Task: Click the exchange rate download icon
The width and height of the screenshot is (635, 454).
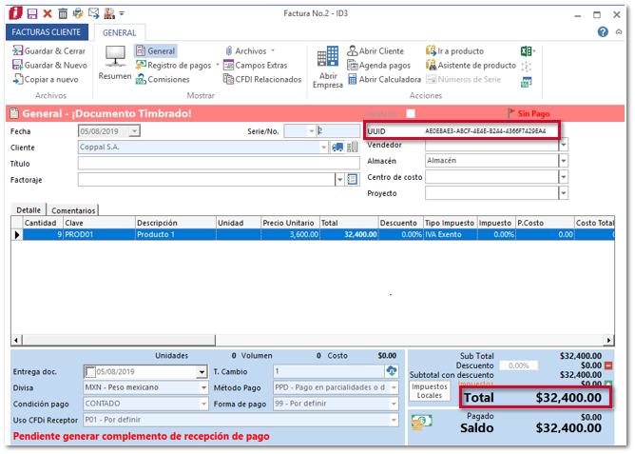Action: [391, 371]
